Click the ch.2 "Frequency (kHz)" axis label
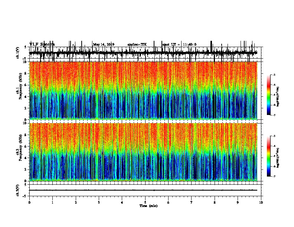Screen dimensions: 294x227 pos(20,148)
